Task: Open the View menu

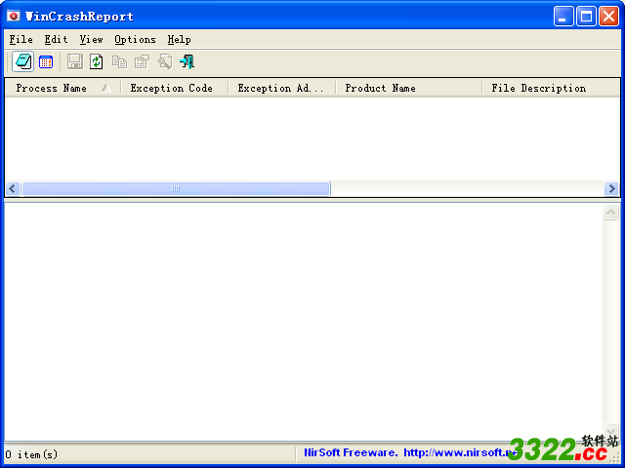Action: (91, 39)
